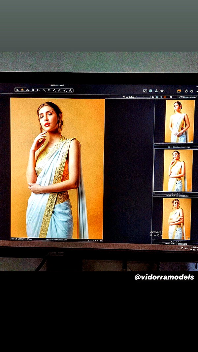Adjust the viewer zoom slider

click(x=140, y=97)
